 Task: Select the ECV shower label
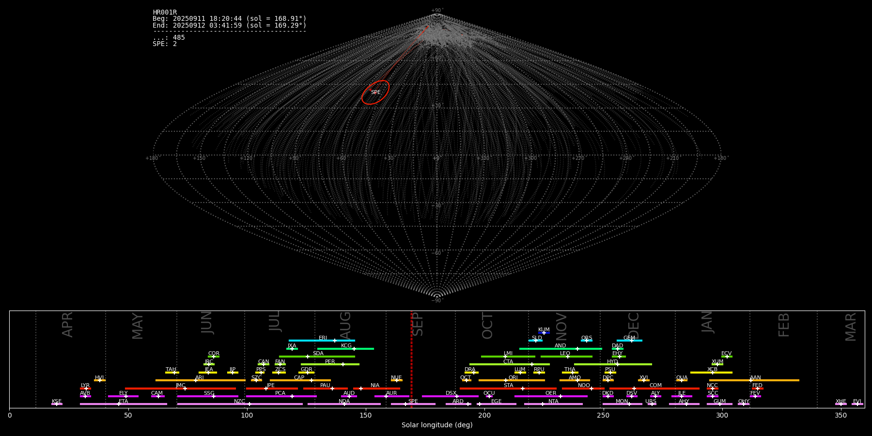[726, 354]
